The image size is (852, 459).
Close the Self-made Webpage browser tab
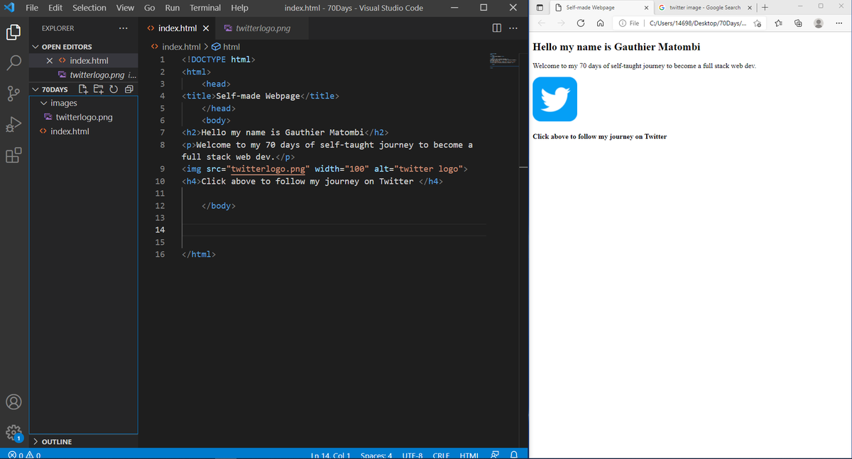tap(646, 7)
